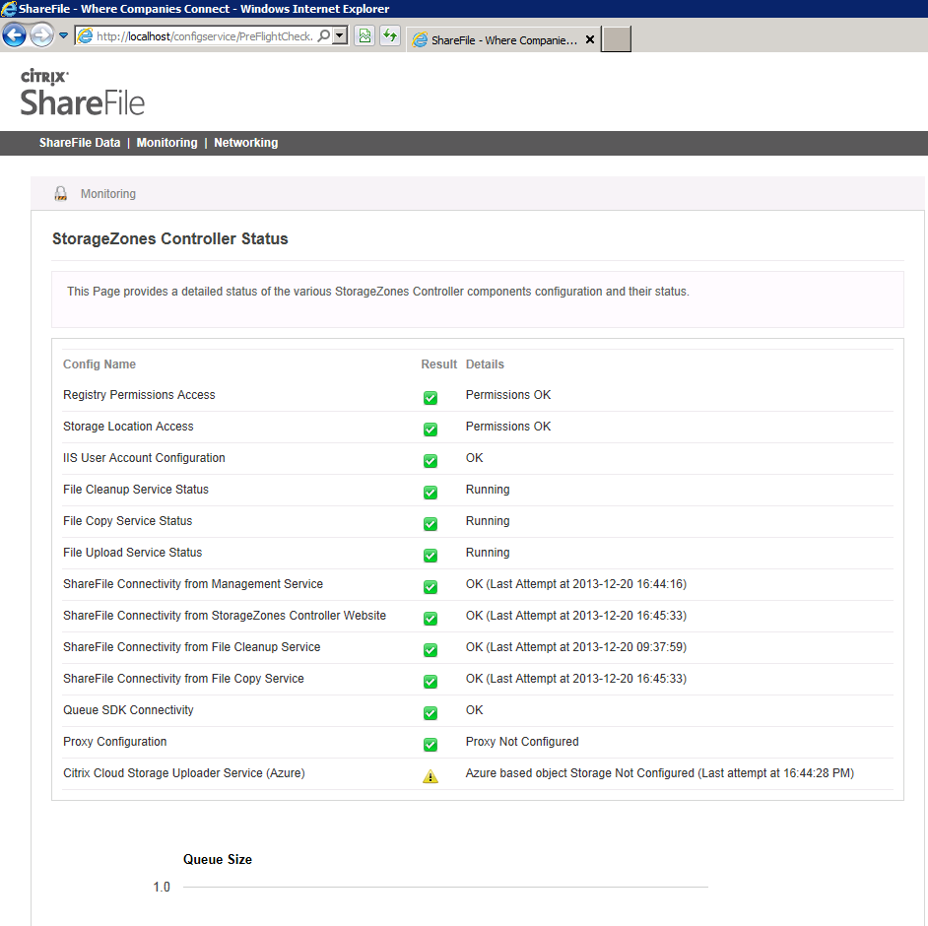928x926 pixels.
Task: Click green check for Proxy Configuration
Action: (x=431, y=745)
